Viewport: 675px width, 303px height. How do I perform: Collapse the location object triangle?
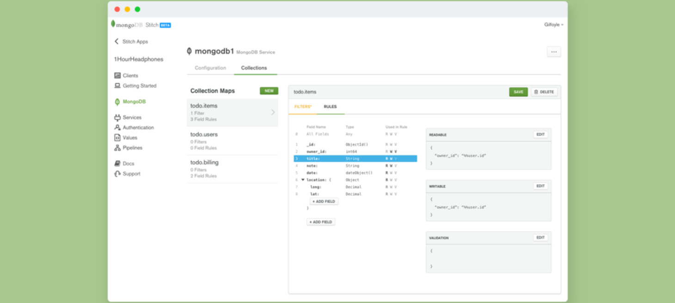303,180
